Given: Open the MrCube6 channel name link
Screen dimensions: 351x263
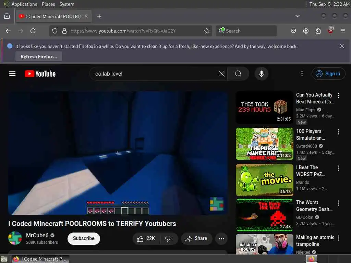Looking at the screenshot, I should [37, 235].
